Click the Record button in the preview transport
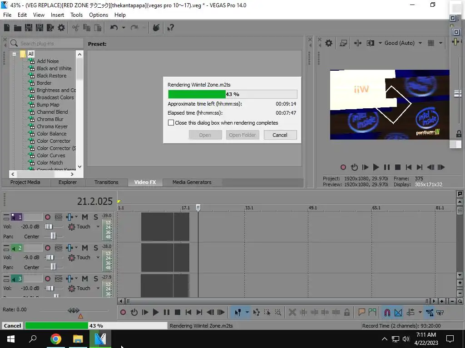 point(343,167)
